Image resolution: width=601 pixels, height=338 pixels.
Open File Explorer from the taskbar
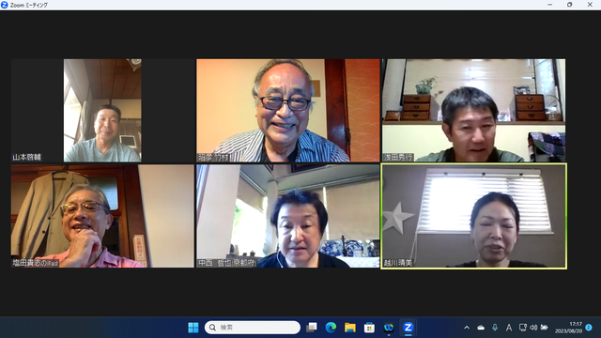(350, 328)
